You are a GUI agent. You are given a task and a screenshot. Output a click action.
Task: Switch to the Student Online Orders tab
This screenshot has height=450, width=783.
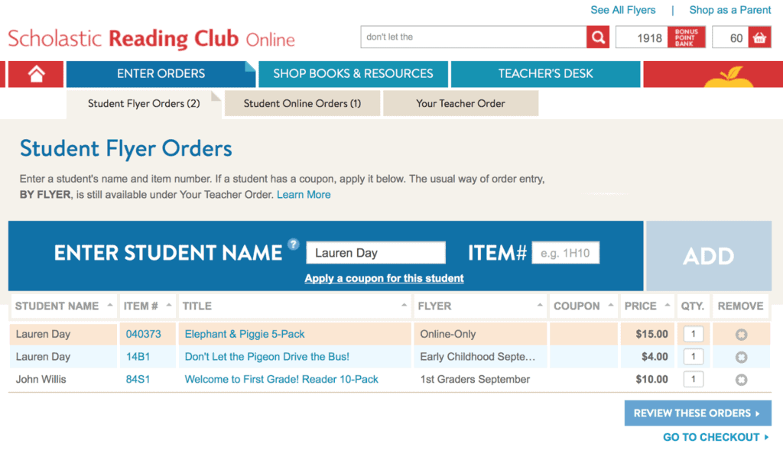301,102
